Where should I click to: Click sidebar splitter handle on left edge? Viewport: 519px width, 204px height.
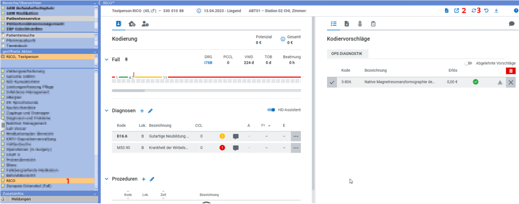(x=3, y=125)
